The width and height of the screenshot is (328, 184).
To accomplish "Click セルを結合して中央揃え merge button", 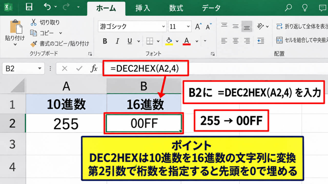I will (302, 40).
